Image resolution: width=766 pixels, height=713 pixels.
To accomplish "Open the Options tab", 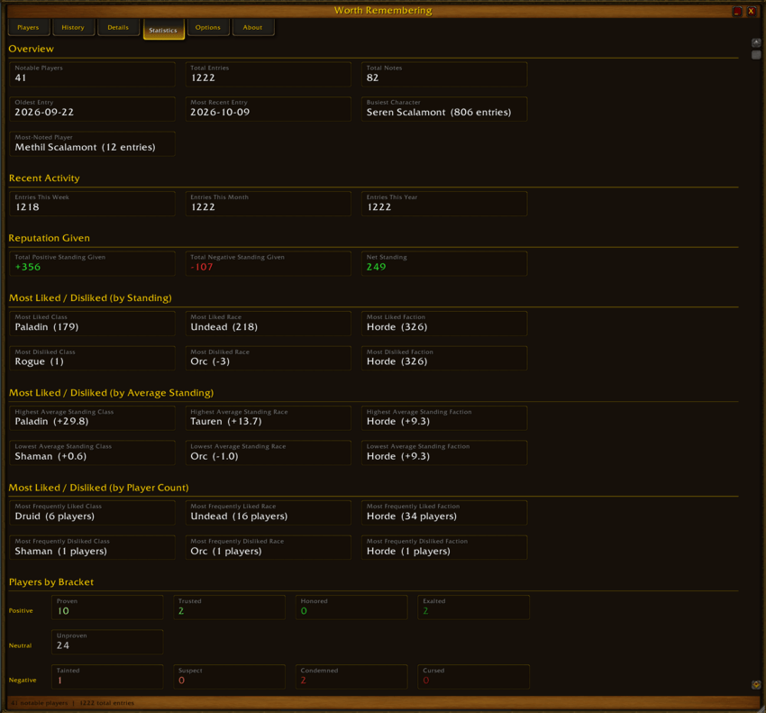I will pos(208,27).
